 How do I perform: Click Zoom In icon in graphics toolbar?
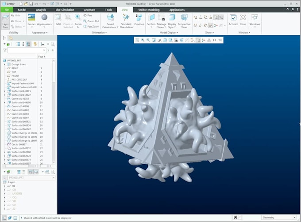click(143, 40)
